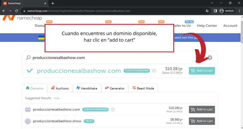
Task: Click the teal NEWCOM598 promo badge in top result
Action: click(136, 71)
